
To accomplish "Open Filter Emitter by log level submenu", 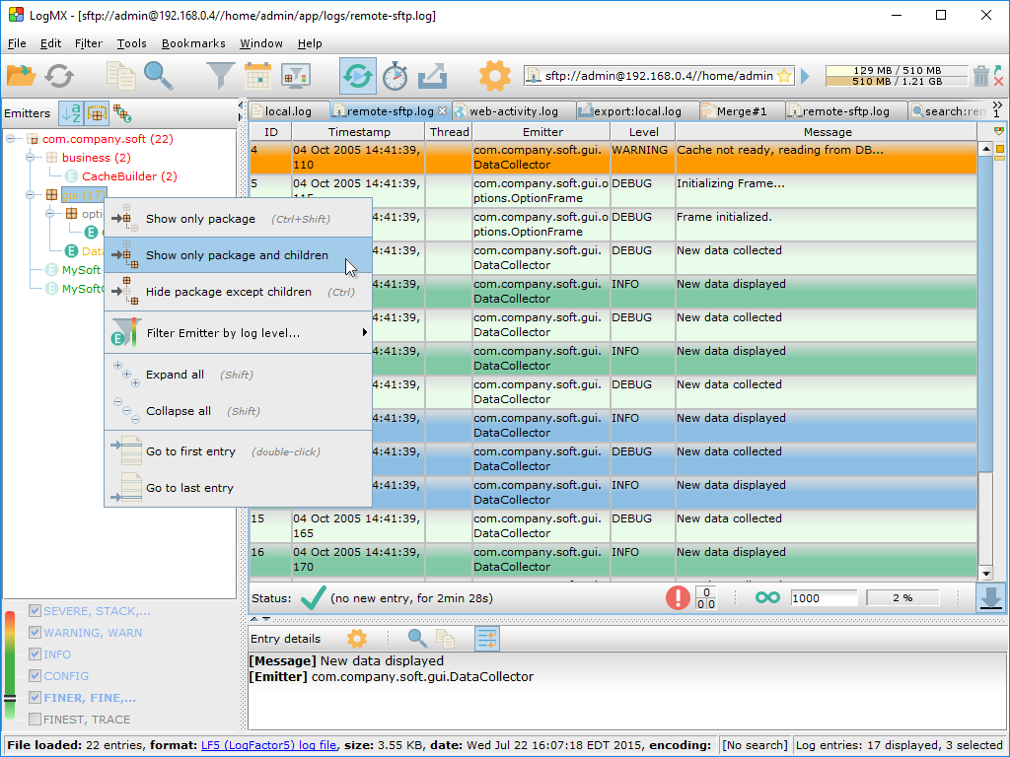I will (239, 333).
